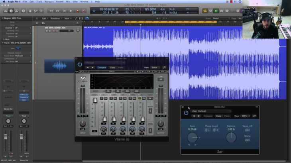Toggle Gain plugin power button
The width and height of the screenshot is (291, 163).
click(186, 113)
